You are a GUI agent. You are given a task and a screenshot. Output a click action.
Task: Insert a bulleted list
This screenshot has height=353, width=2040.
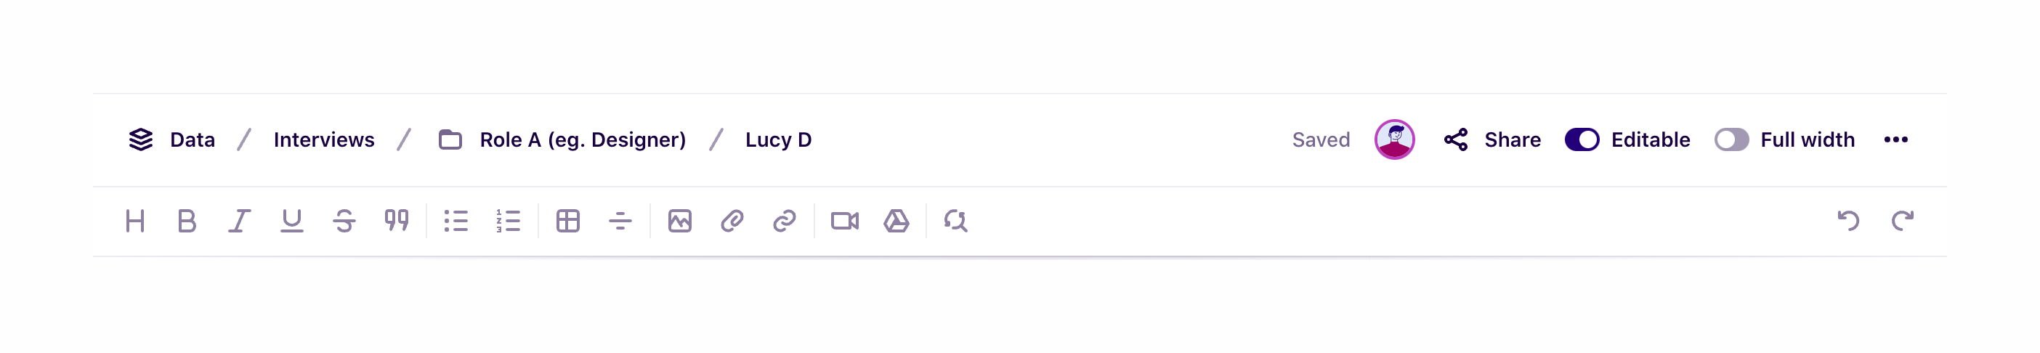(456, 221)
